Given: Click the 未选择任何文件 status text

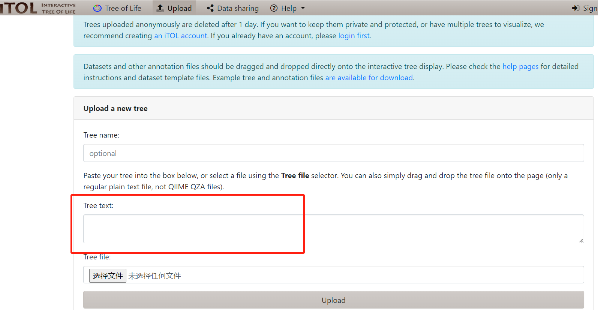Looking at the screenshot, I should [154, 276].
